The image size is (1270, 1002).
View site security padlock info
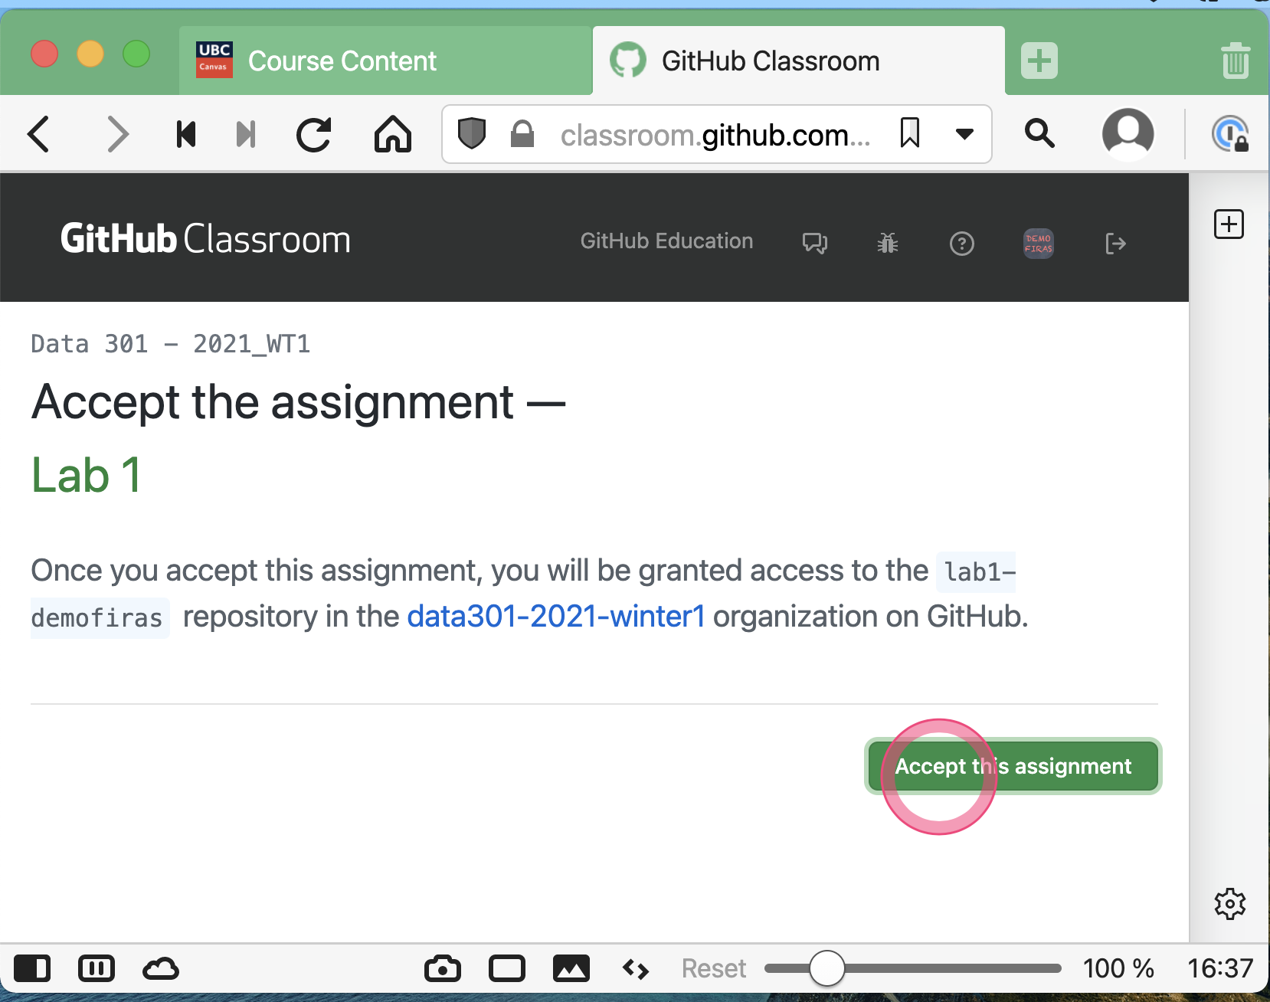click(522, 133)
